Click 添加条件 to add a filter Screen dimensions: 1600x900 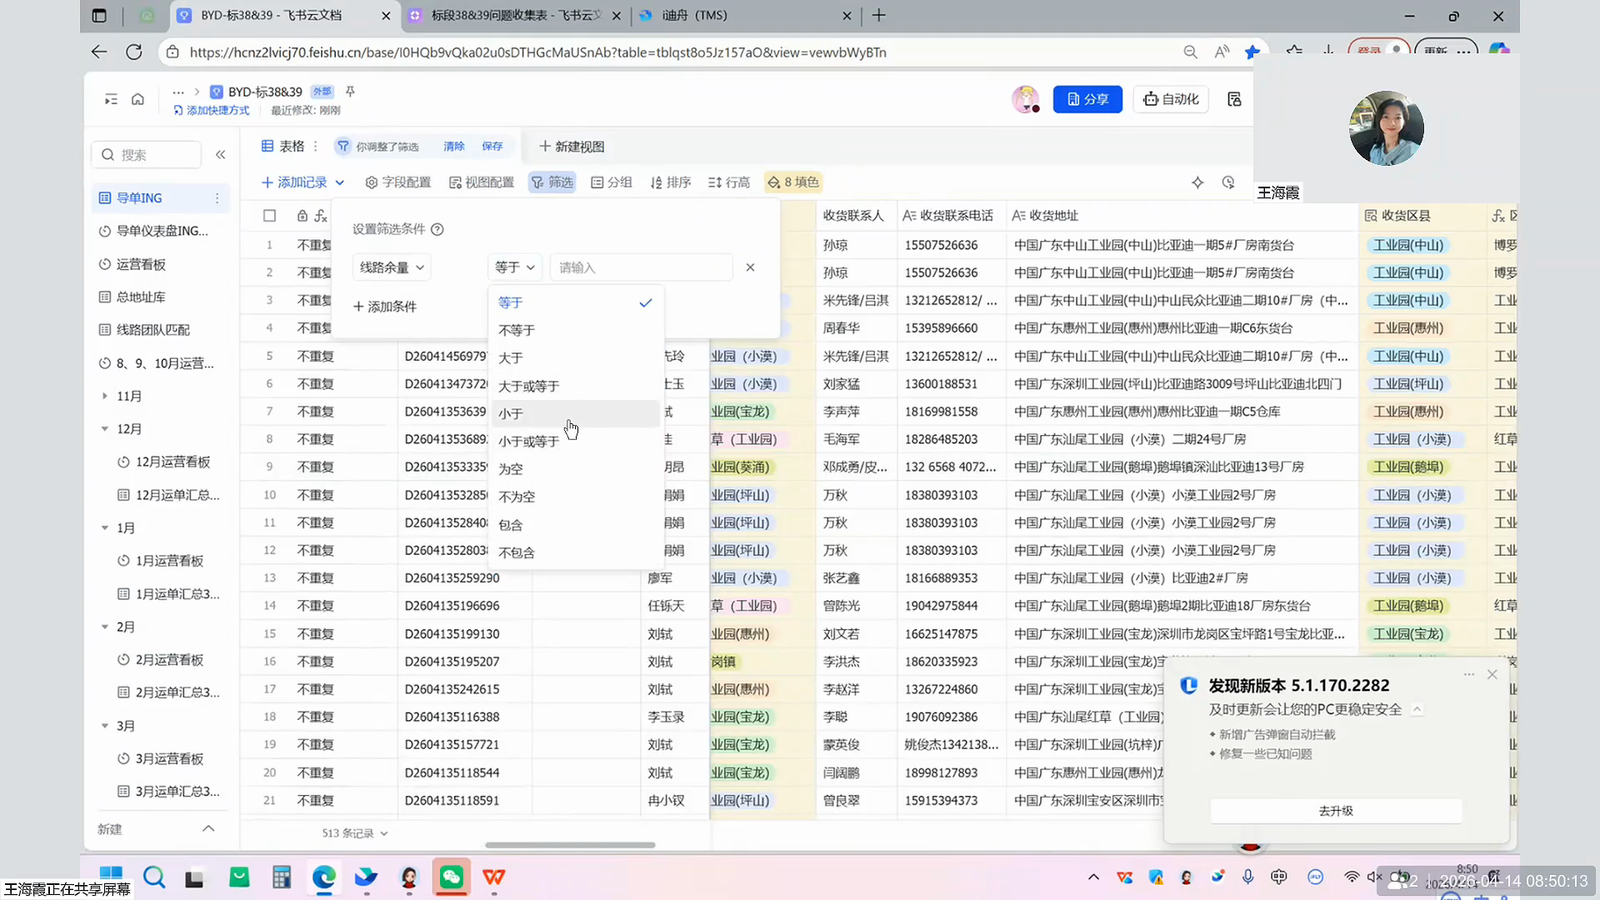[384, 307]
